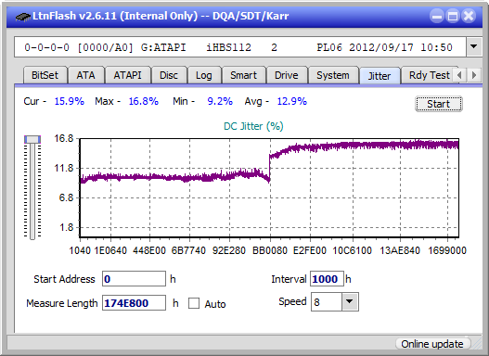Click x-axis label 1E0640
This screenshot has width=489, height=356.
click(x=110, y=250)
